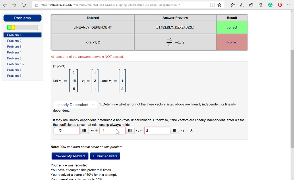Open the equation editor next to v3 coefficient
Screen dimensions: 294x180
(175, 130)
